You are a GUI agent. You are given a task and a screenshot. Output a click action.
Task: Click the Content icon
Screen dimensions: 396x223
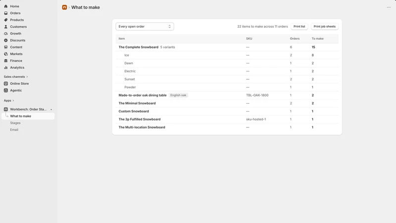click(x=6, y=47)
